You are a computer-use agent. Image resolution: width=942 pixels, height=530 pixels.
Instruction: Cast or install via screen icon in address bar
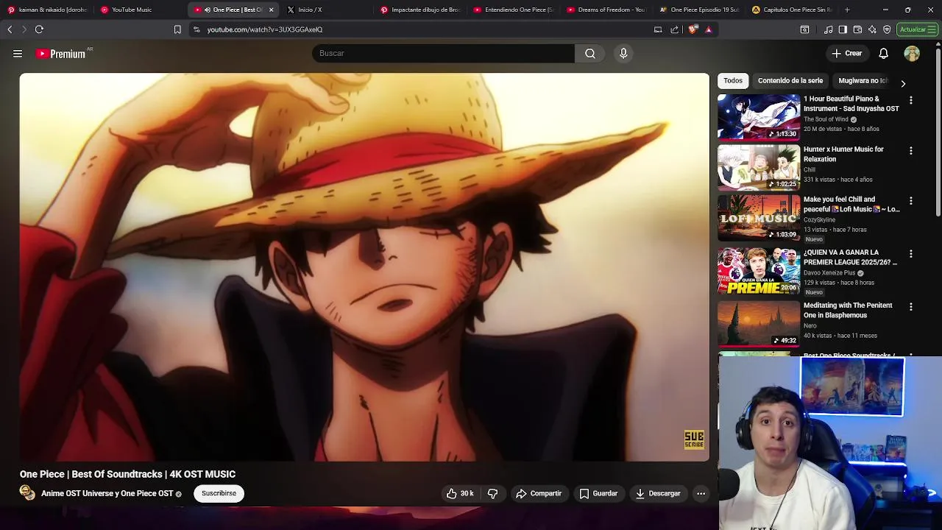(658, 29)
